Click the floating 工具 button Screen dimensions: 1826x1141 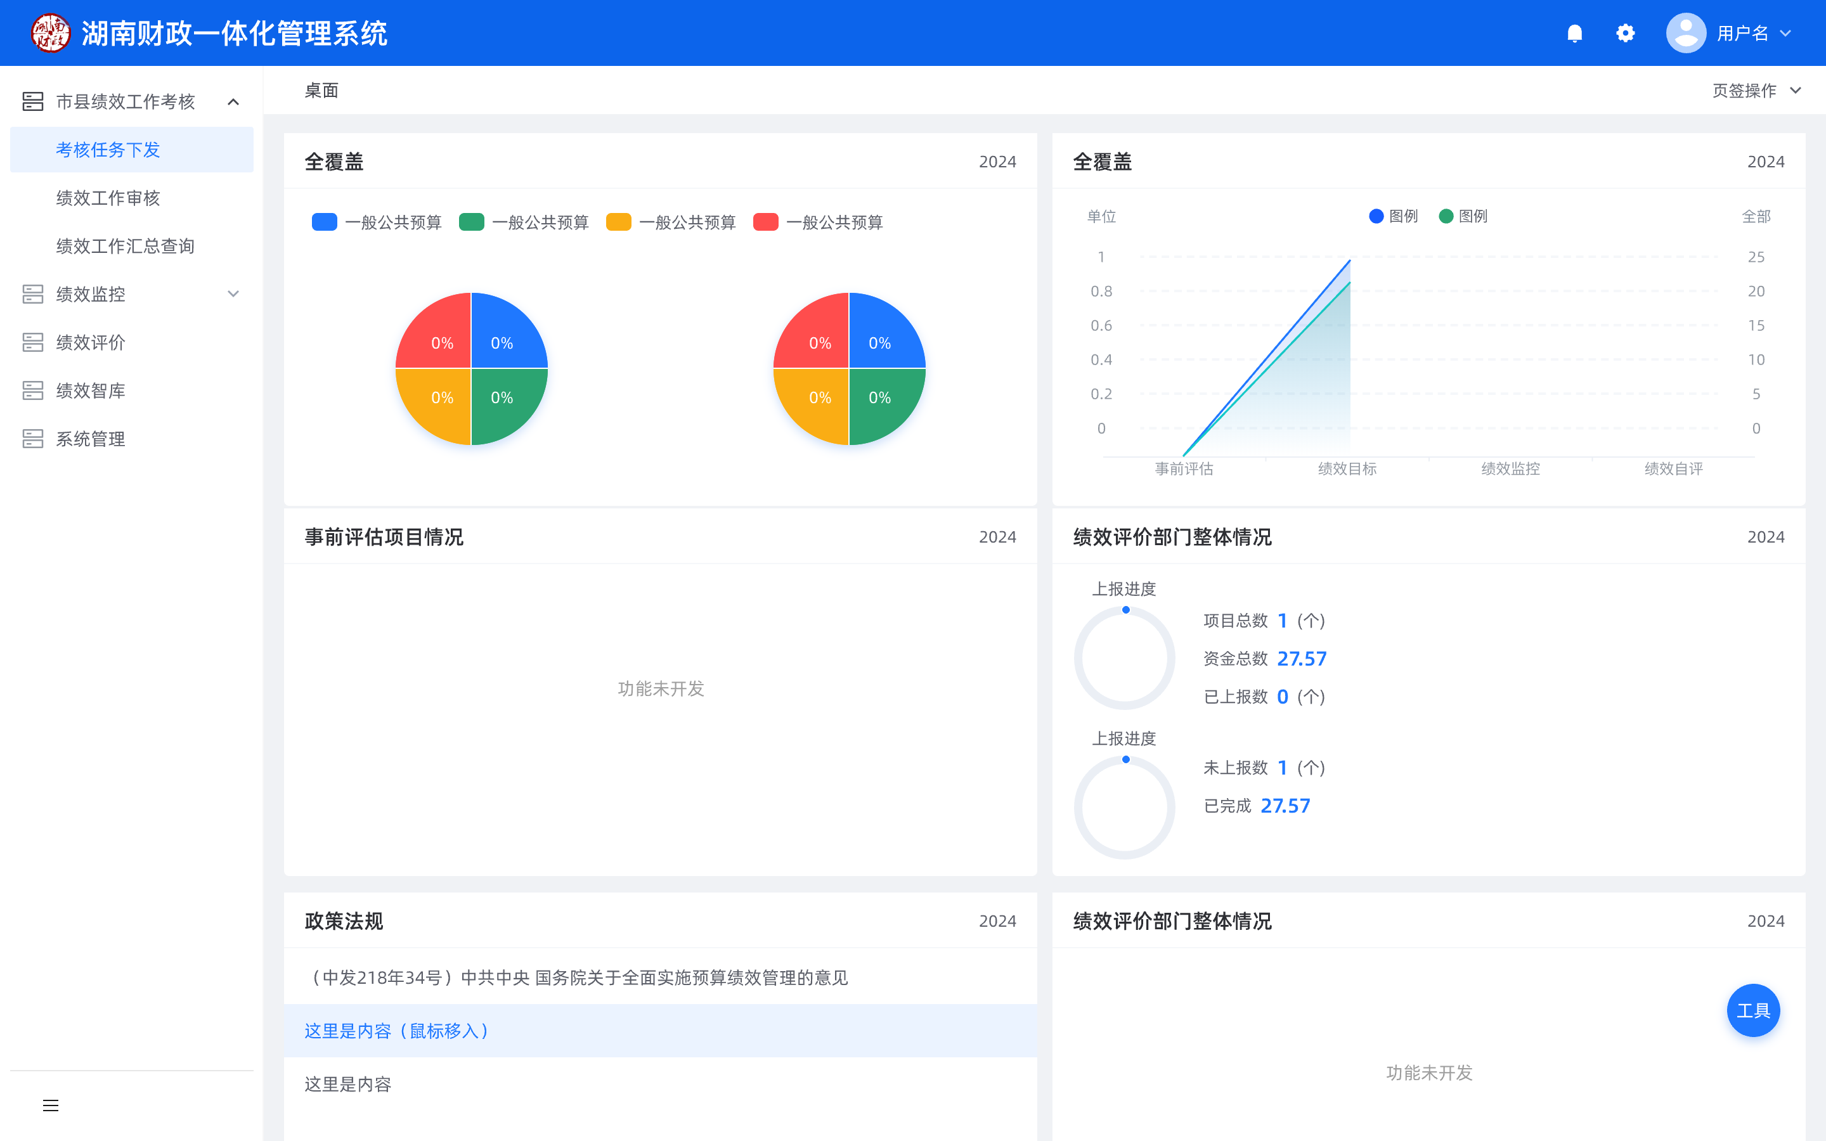coord(1753,1010)
